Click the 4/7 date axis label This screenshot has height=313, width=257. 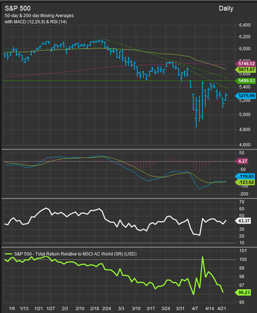pos(195,309)
